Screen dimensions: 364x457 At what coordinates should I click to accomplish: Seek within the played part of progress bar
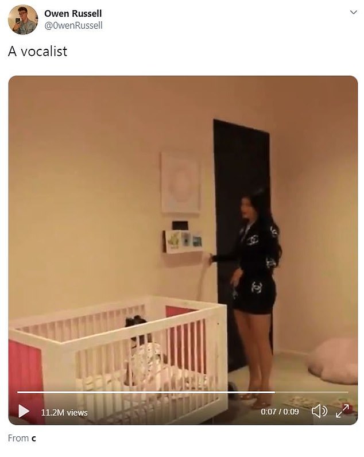146,392
